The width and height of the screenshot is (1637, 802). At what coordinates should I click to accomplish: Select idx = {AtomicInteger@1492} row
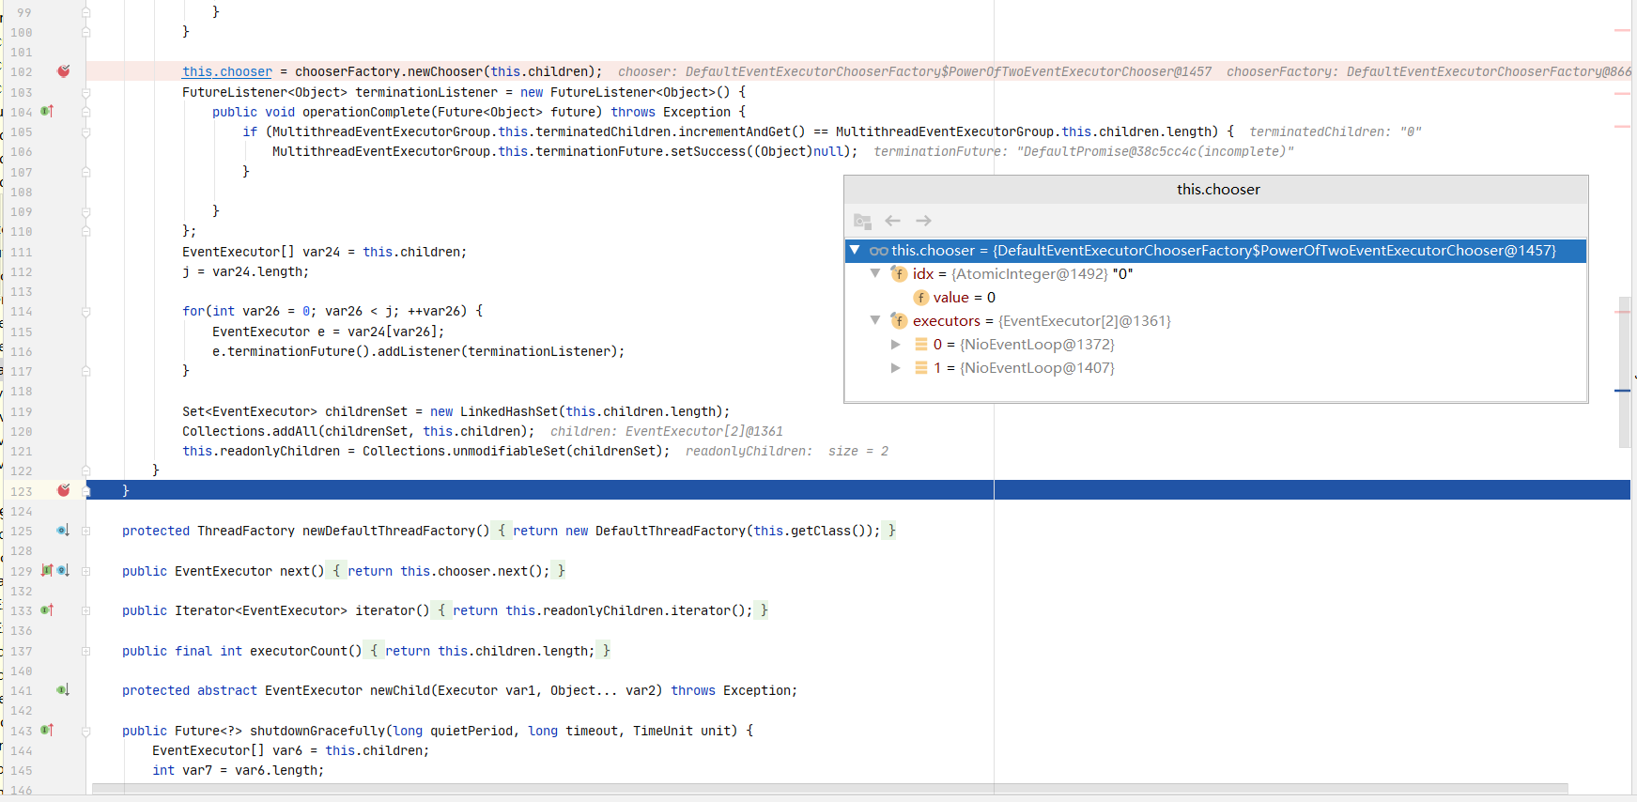pyautogui.click(x=1216, y=274)
